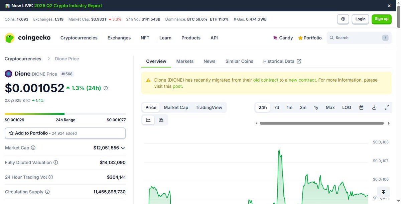Image resolution: width=401 pixels, height=204 pixels.
Task: Open Candy rewards icon
Action: pos(275,38)
